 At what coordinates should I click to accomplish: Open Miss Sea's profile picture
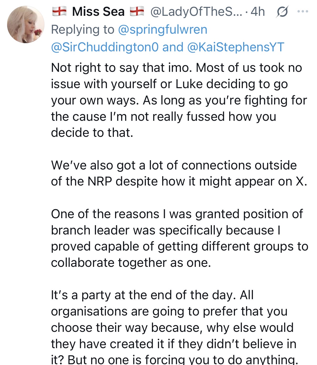click(x=26, y=24)
